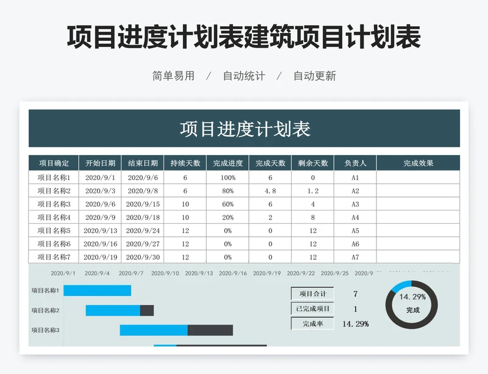Click the 项目名称6 table cell
This screenshot has width=488, height=374.
point(54,243)
